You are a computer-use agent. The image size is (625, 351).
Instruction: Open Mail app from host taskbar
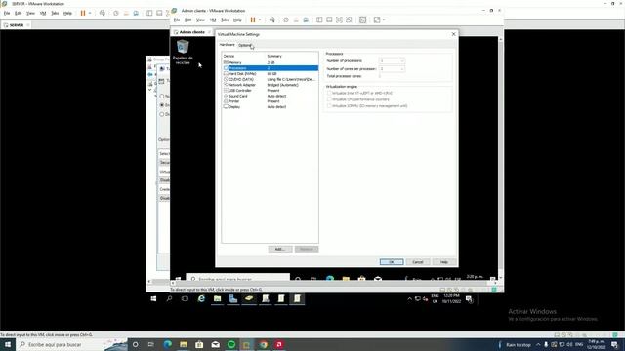215,344
